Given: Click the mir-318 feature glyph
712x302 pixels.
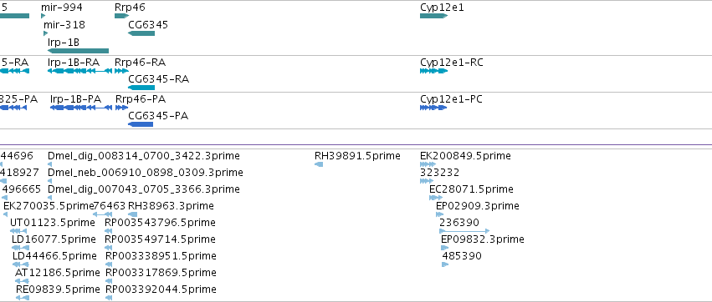Looking at the screenshot, I should click(x=45, y=33).
